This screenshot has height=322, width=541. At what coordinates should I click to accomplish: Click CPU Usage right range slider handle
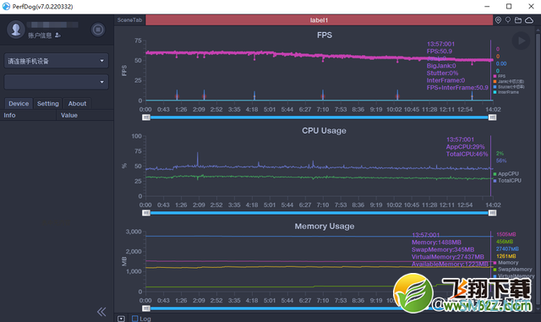(492, 213)
